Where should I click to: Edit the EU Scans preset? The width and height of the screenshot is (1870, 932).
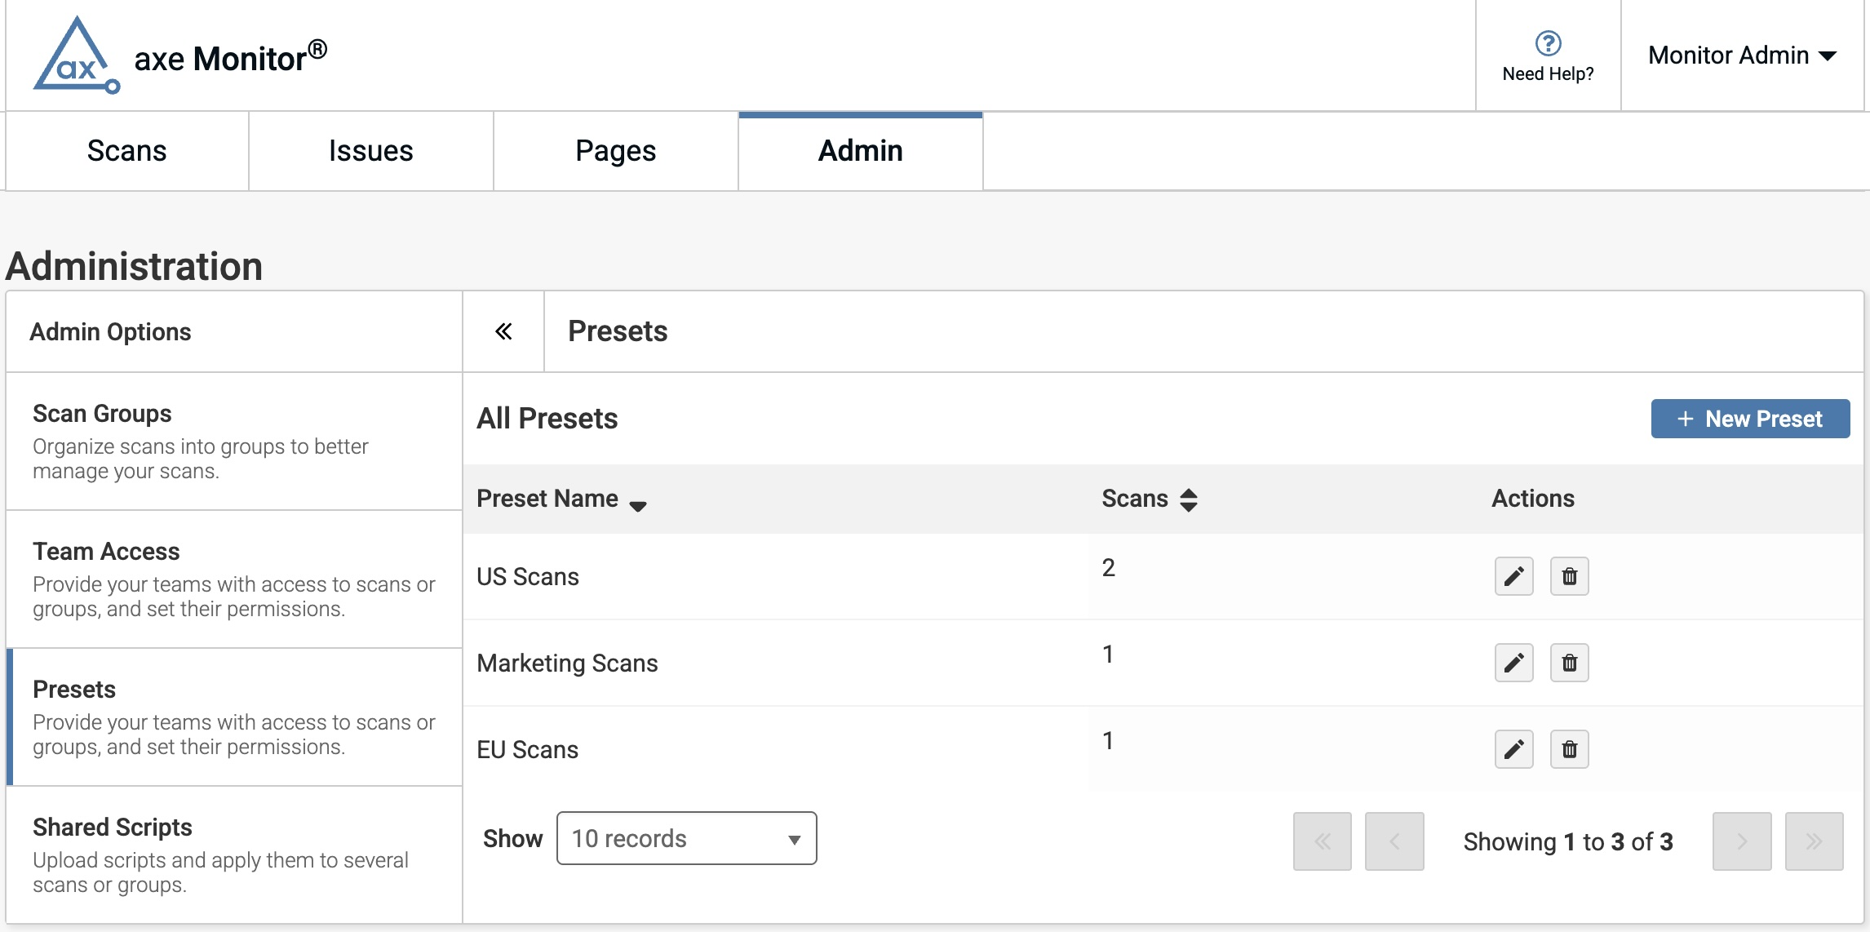point(1513,749)
